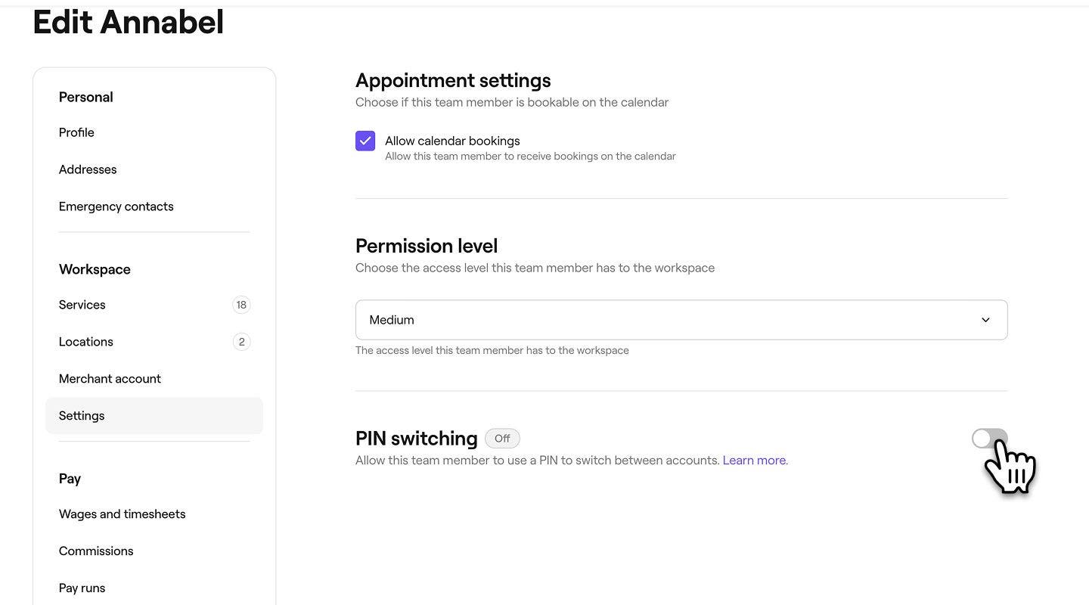Open Pay runs in sidebar

pos(82,588)
